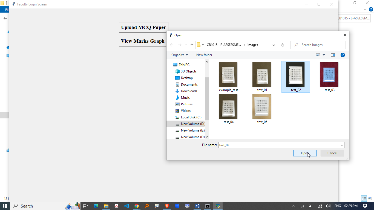Image resolution: width=374 pixels, height=210 pixels.
Task: Close the Open file dialog
Action: pyautogui.click(x=345, y=35)
